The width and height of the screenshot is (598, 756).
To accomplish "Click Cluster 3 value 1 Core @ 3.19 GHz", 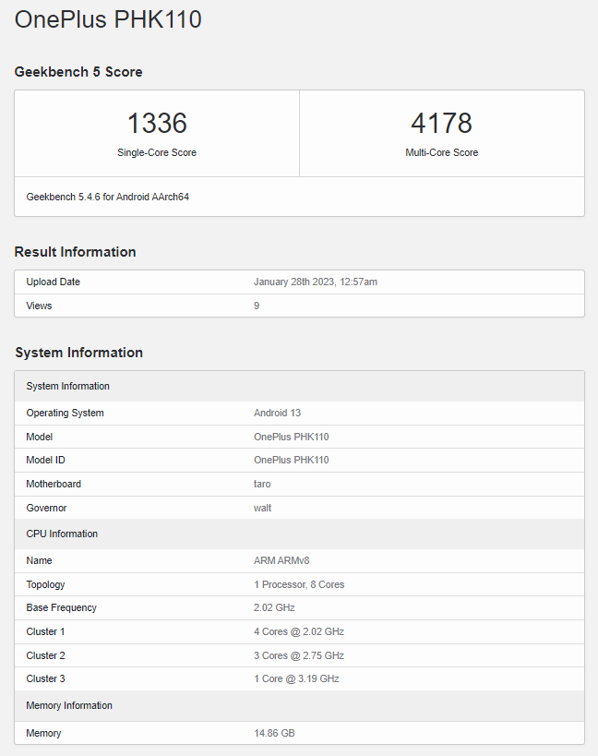I will tap(296, 678).
